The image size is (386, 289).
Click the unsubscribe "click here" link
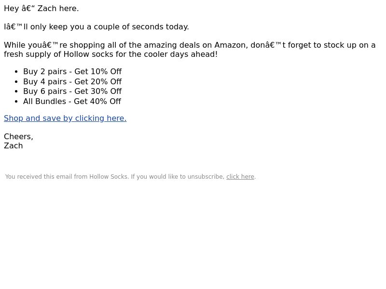point(240,177)
